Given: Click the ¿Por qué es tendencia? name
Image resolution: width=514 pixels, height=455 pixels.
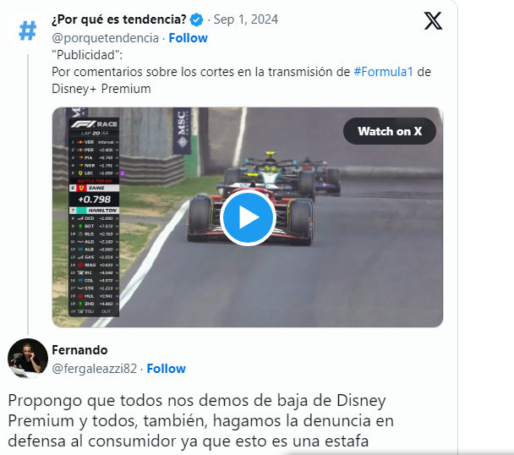Looking at the screenshot, I should (x=119, y=19).
